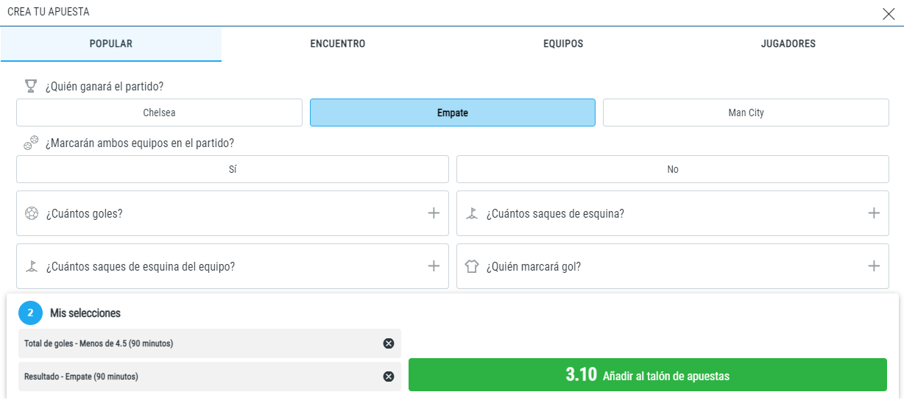Click the jersey icon beside ¿Quién marcará gol?
This screenshot has height=403, width=904.
pos(472,266)
